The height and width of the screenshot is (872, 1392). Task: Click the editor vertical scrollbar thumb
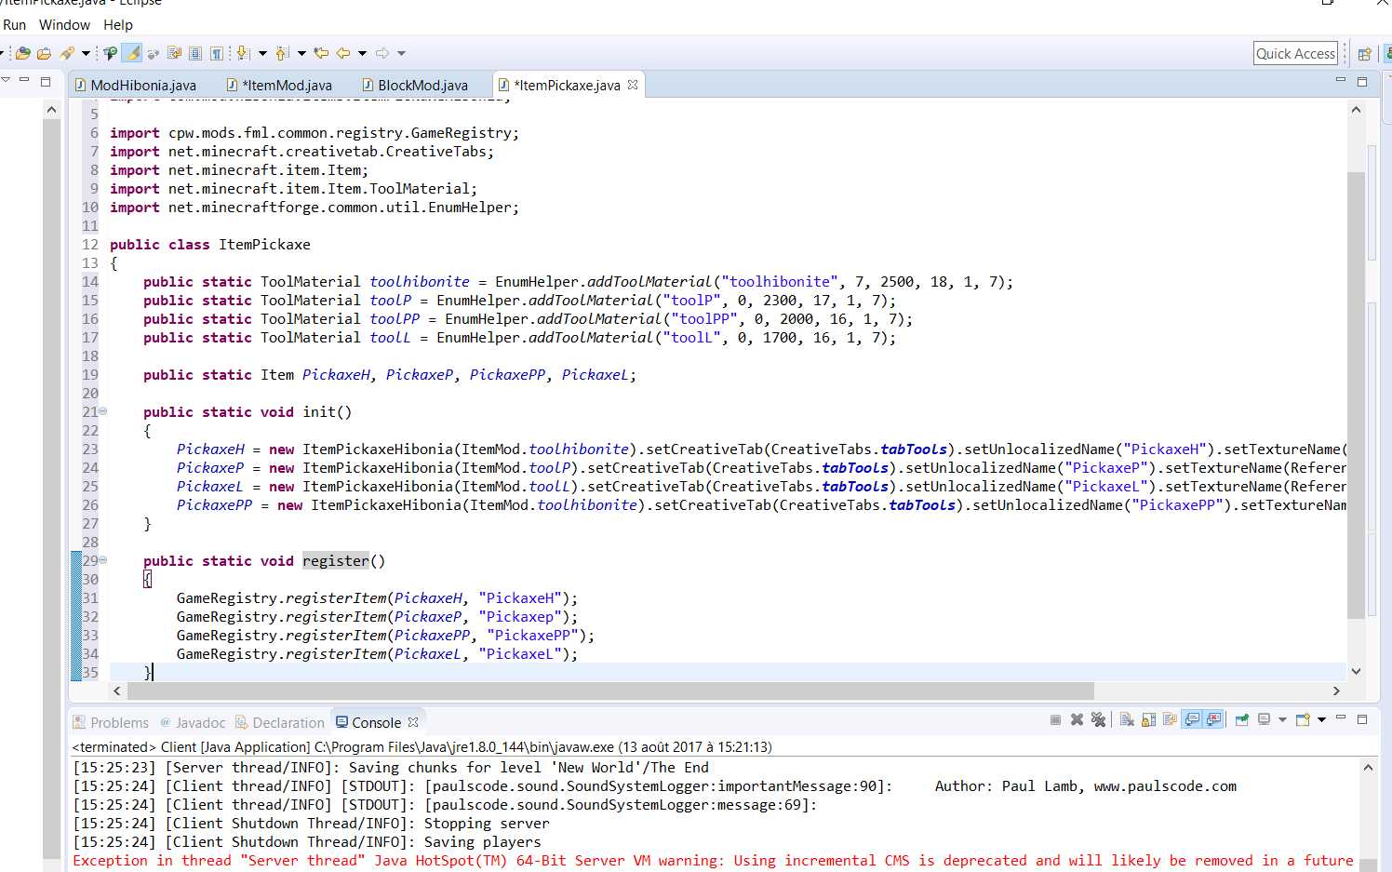point(1356,396)
